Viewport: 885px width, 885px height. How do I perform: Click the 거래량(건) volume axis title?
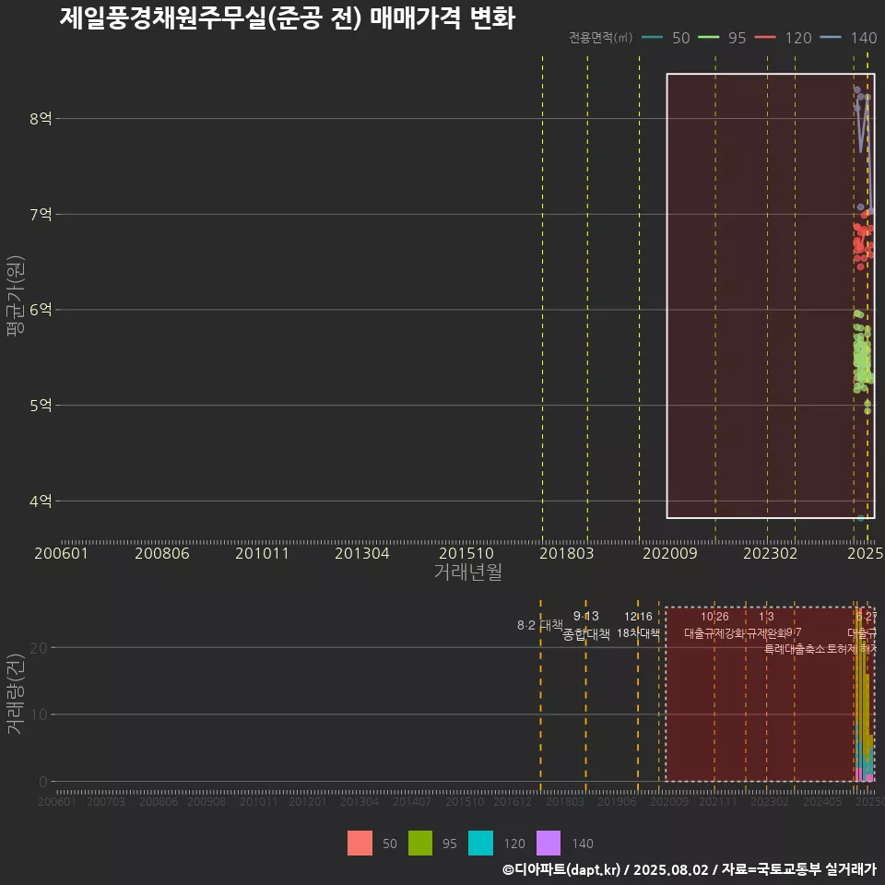(16, 694)
